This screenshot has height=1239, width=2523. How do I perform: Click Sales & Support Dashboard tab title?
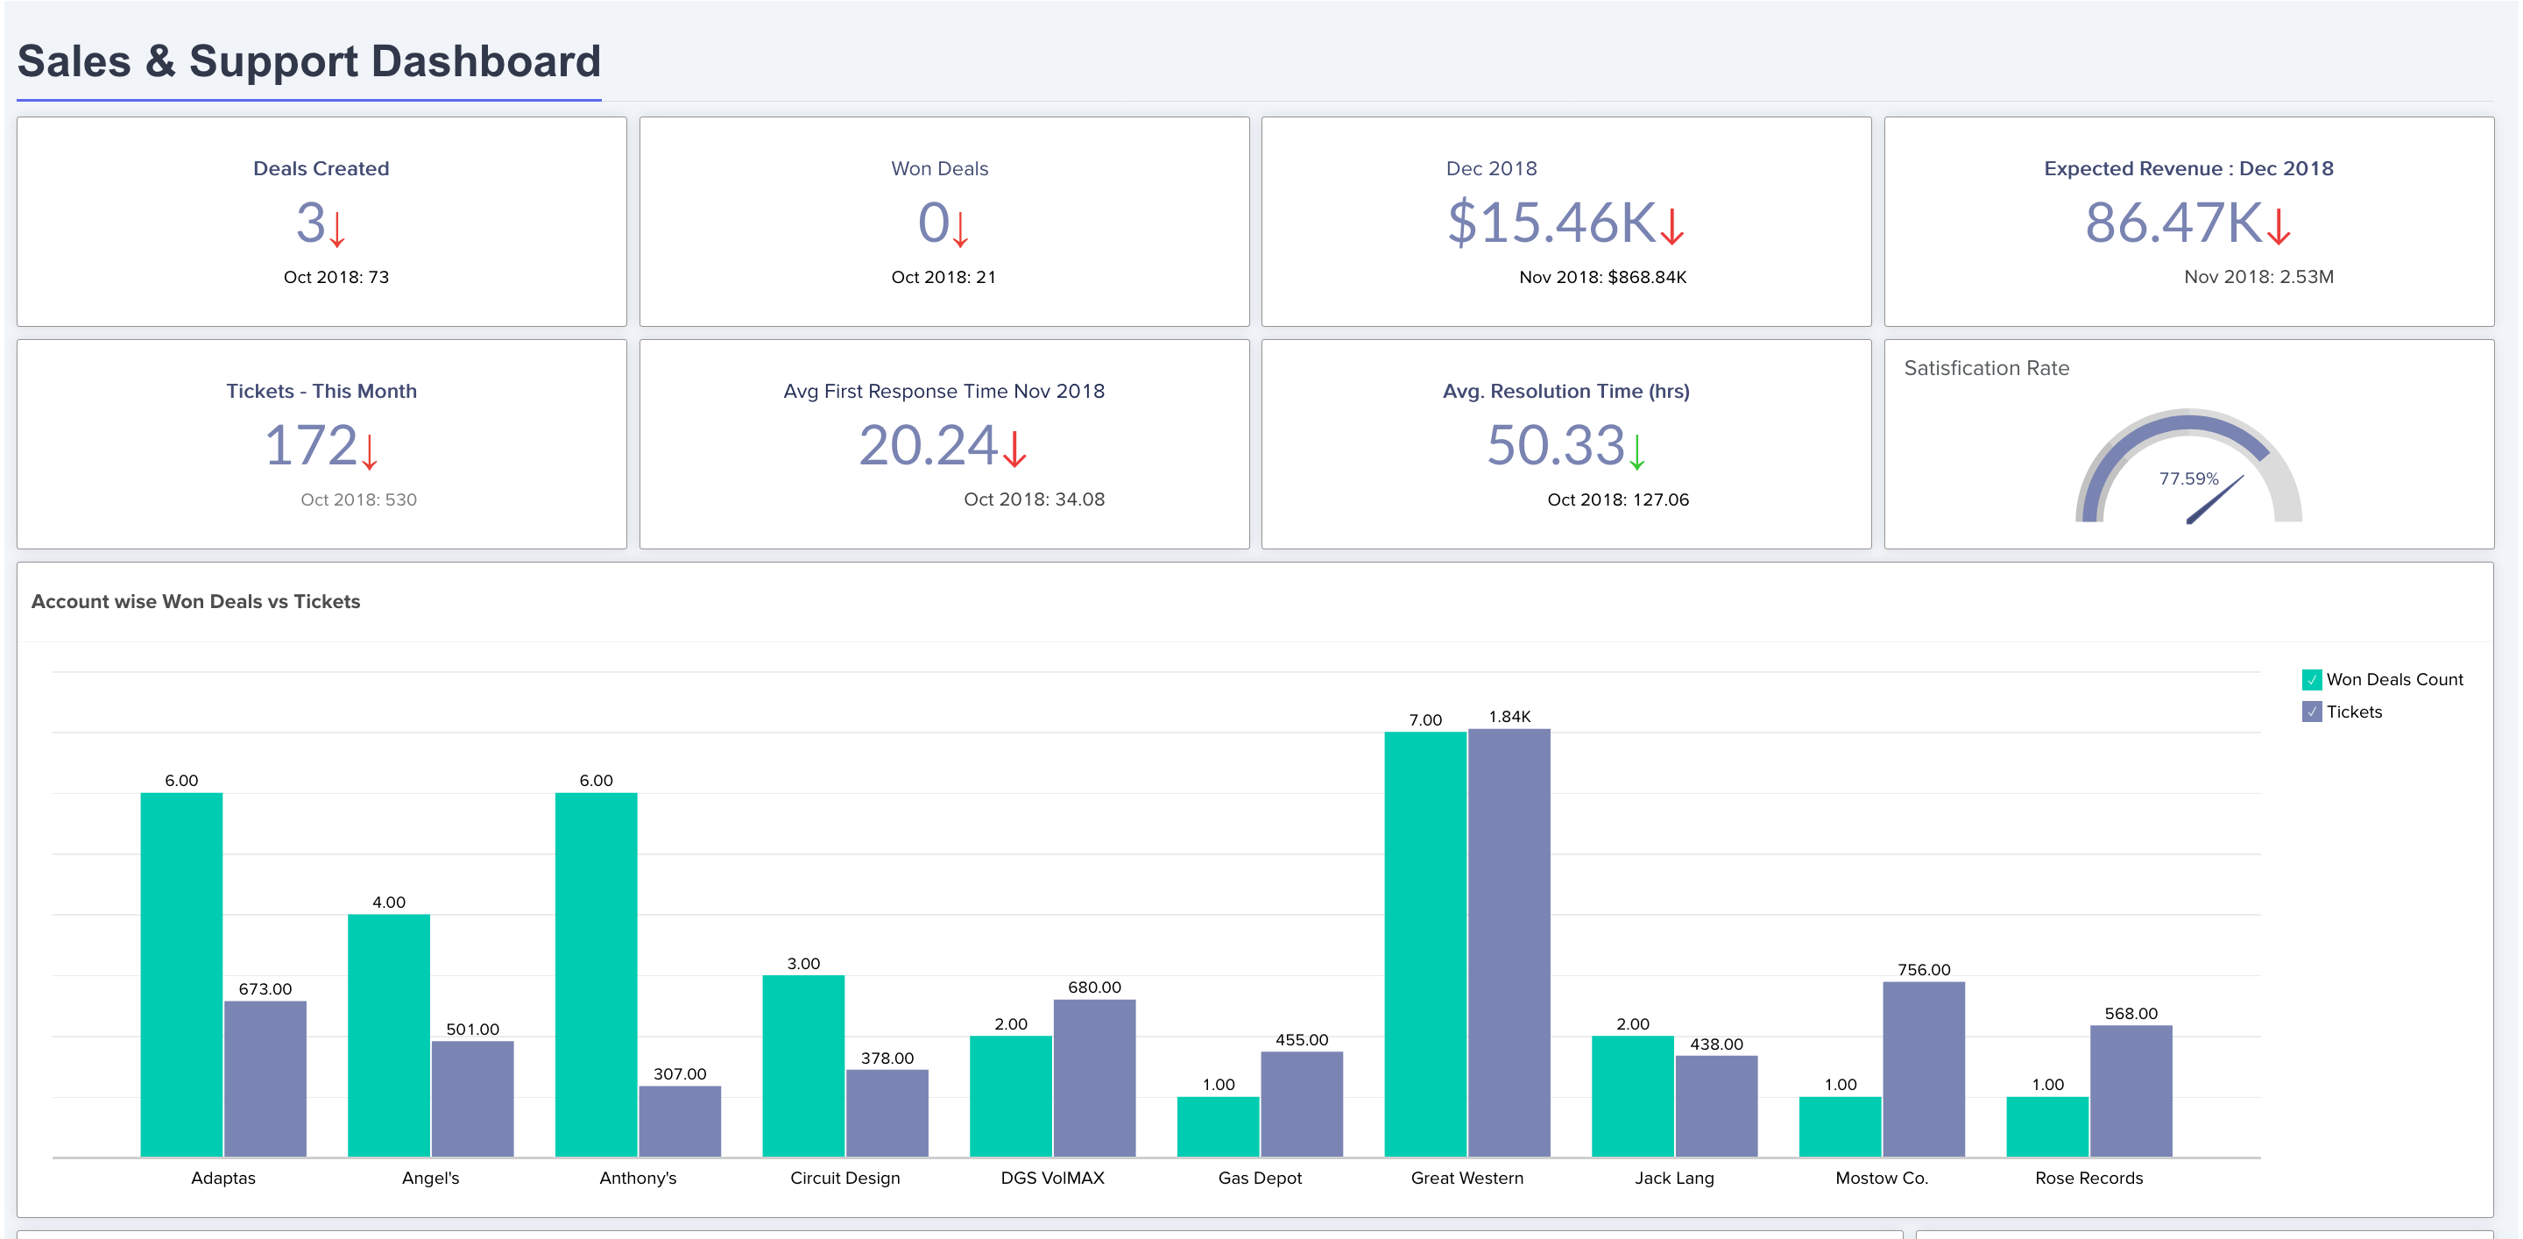308,61
